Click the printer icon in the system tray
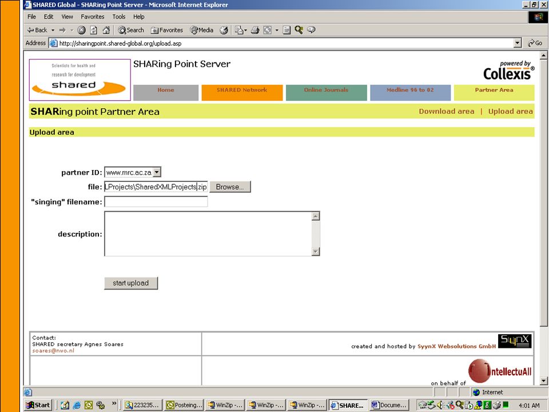The width and height of the screenshot is (549, 412). 496,405
